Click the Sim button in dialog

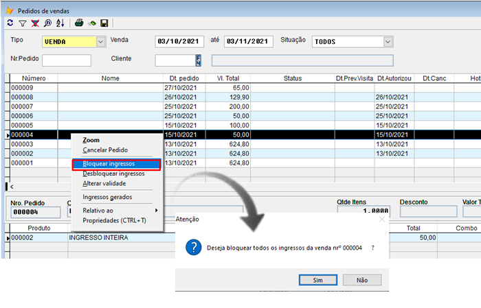point(317,280)
